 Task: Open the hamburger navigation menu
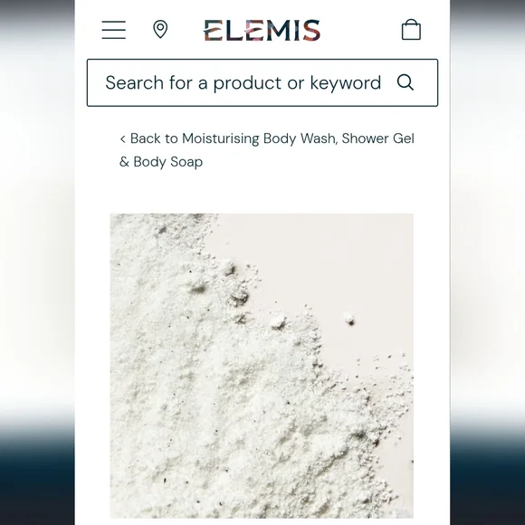pos(114,30)
